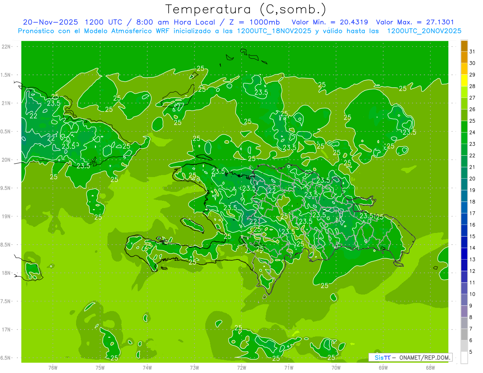Click the 20N latitude axis label
Image resolution: width=483 pixels, height=373 pixels.
[6, 160]
